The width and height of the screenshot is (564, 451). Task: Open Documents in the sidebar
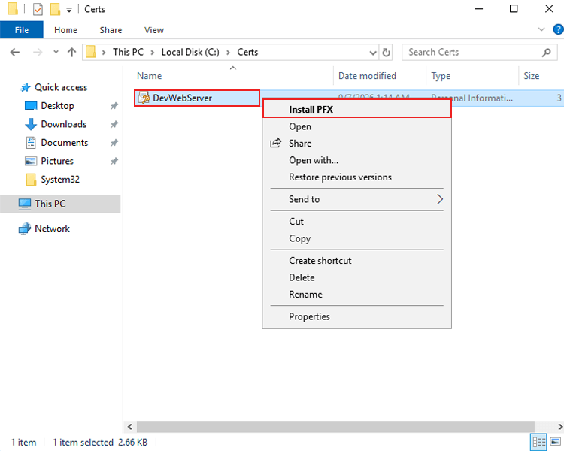[65, 142]
